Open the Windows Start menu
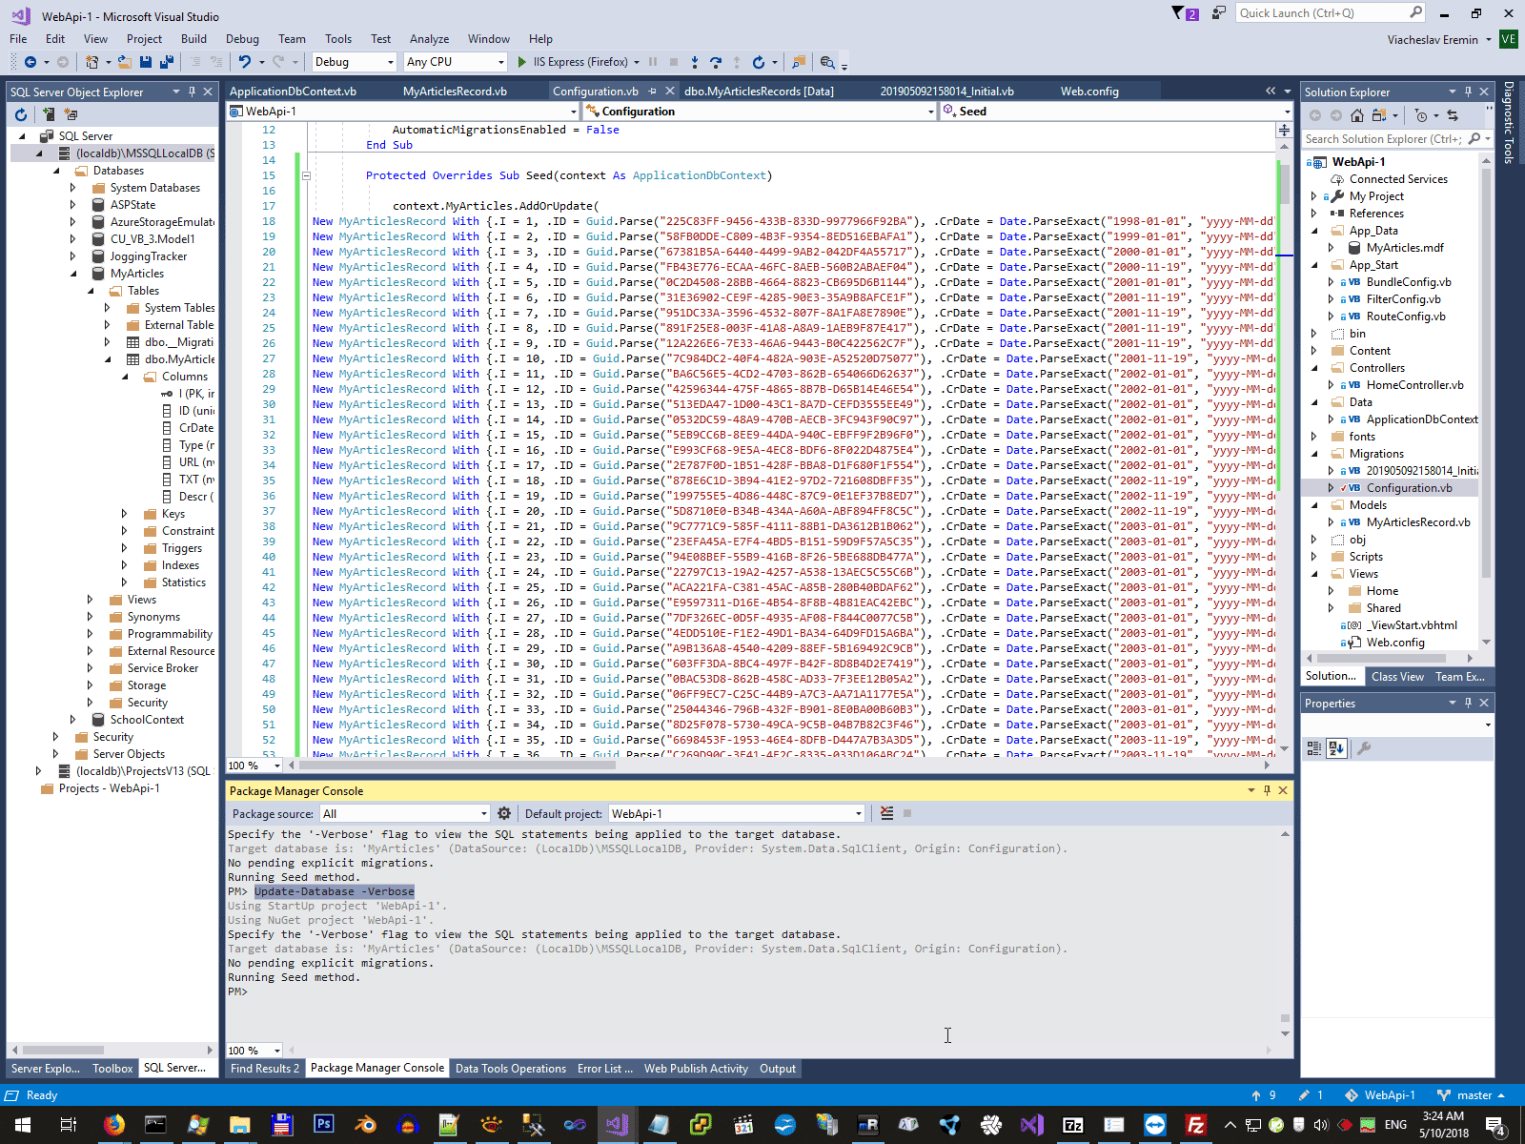The width and height of the screenshot is (1525, 1144). coord(23,1125)
